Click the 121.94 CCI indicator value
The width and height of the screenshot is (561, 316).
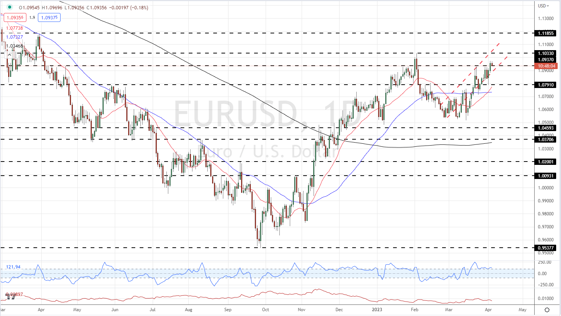(13, 267)
